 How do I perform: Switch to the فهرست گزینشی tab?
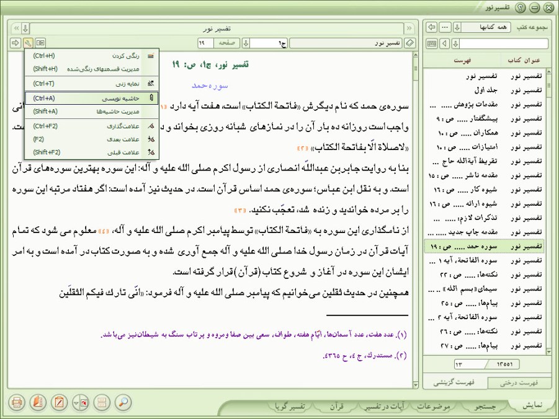point(454,382)
